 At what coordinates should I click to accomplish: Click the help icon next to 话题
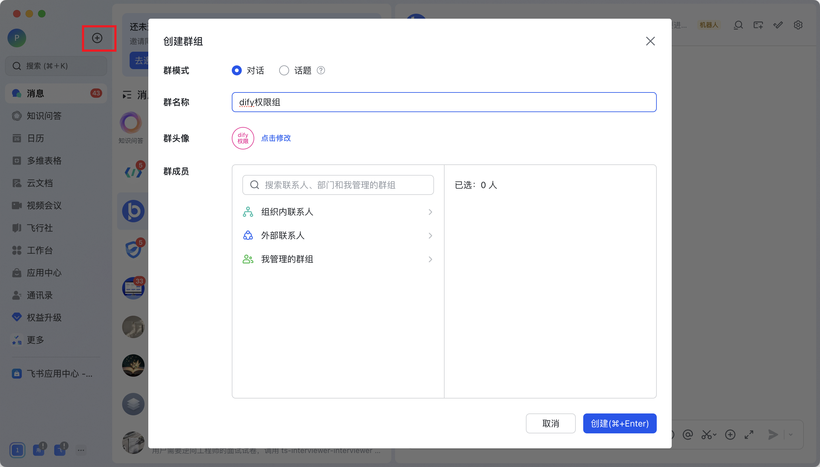click(321, 70)
